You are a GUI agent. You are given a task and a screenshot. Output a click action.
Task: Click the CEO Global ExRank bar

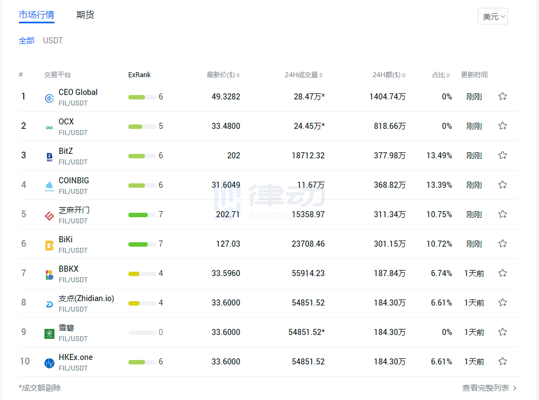[x=142, y=97]
